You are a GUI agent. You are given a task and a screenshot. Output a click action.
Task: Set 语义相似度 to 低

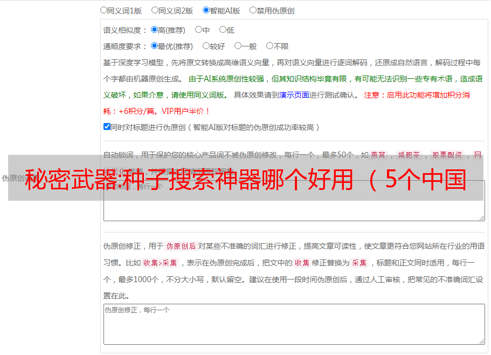click(223, 30)
